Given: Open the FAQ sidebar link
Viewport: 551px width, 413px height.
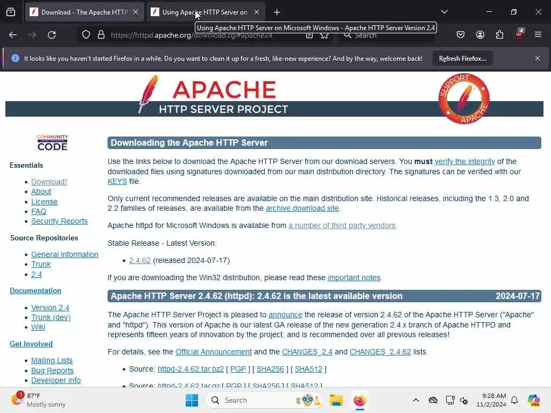Looking at the screenshot, I should pos(39,212).
